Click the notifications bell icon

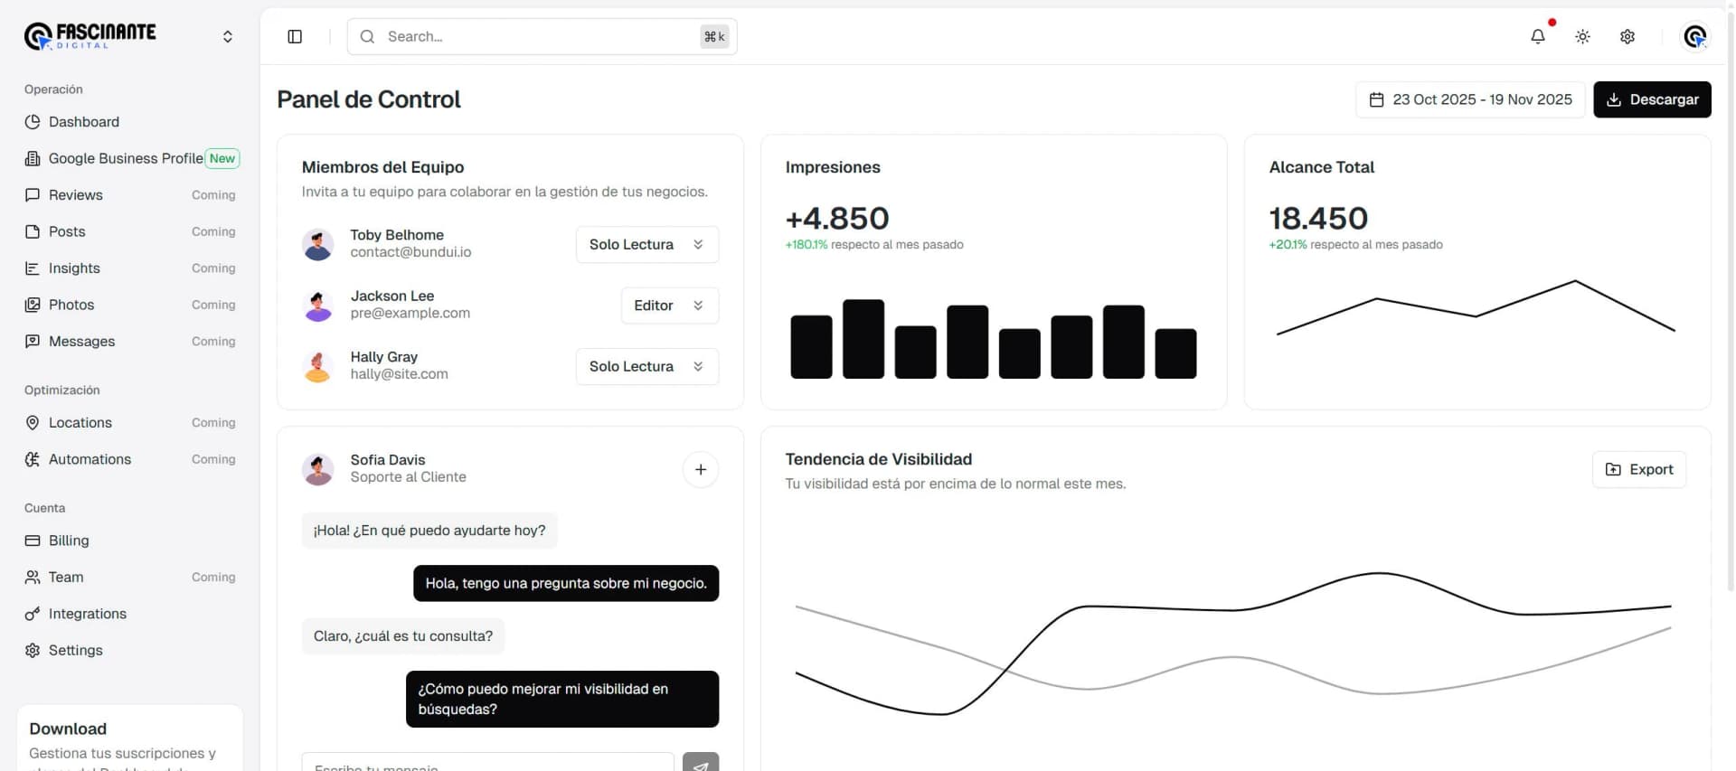(1537, 37)
